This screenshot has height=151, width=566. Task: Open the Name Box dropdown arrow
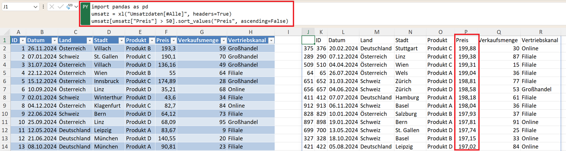(35, 7)
